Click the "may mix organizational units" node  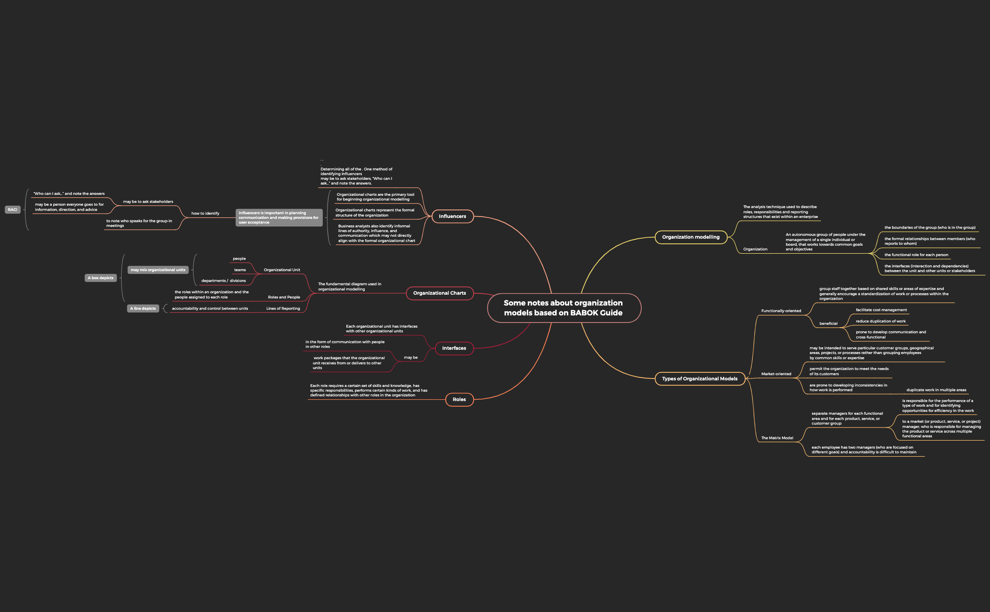(157, 269)
